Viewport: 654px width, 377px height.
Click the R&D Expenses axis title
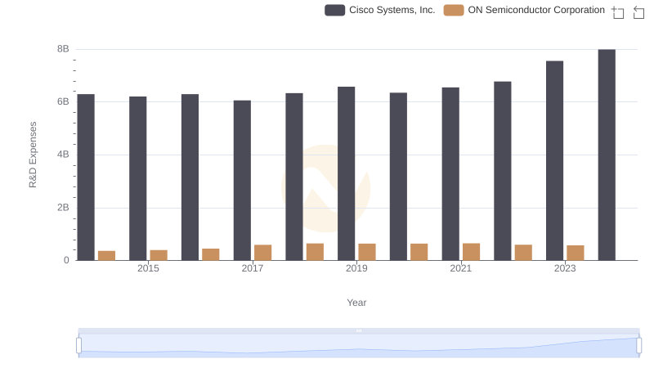click(x=33, y=155)
